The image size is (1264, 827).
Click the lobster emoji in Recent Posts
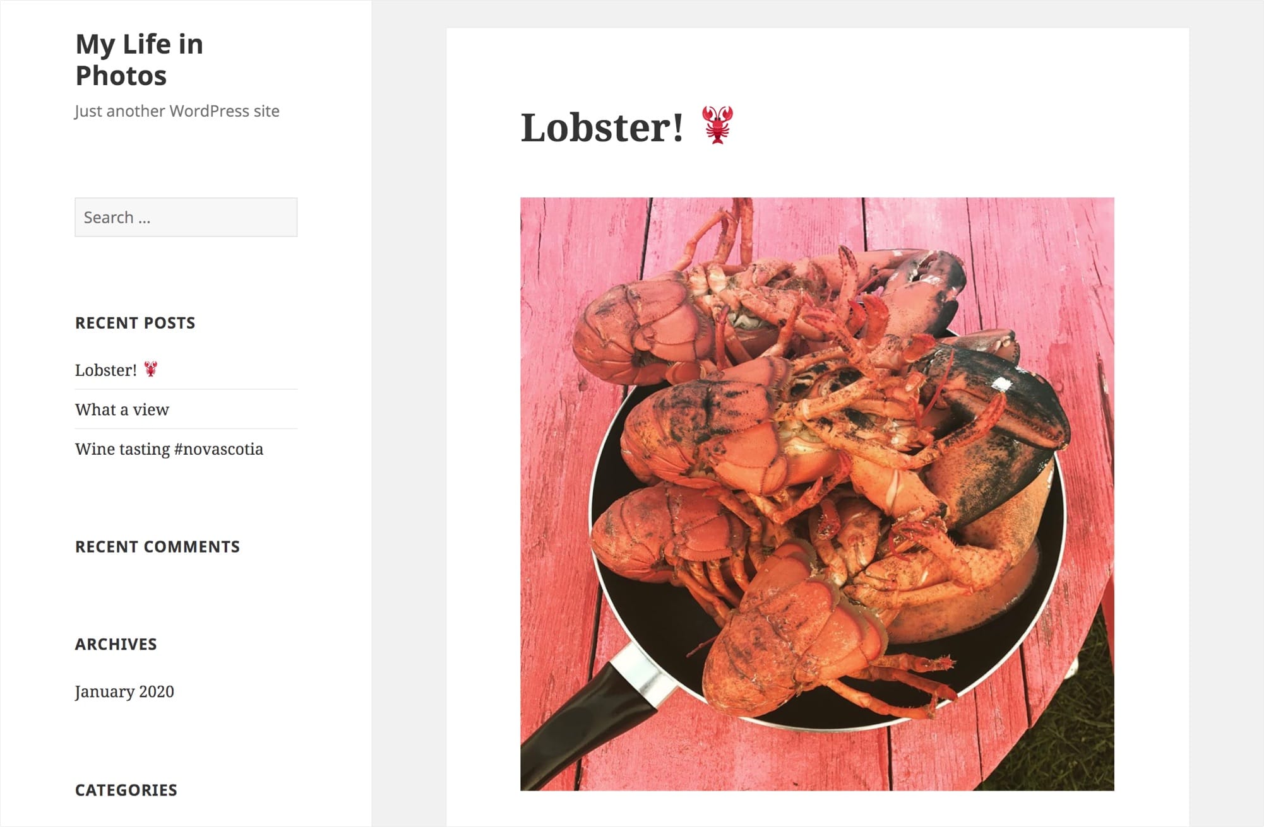[x=150, y=369]
